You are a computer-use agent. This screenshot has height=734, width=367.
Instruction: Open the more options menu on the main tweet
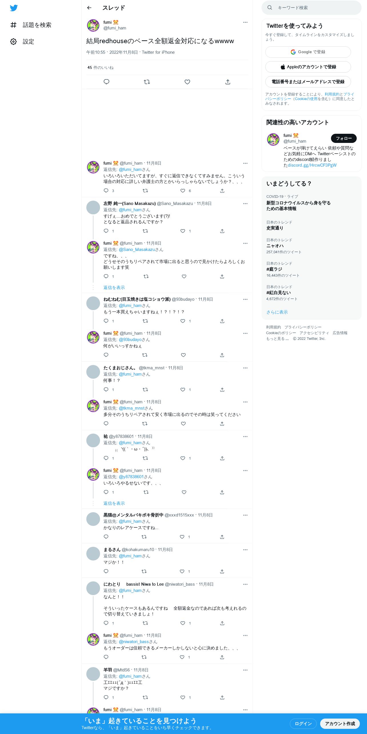tap(245, 22)
